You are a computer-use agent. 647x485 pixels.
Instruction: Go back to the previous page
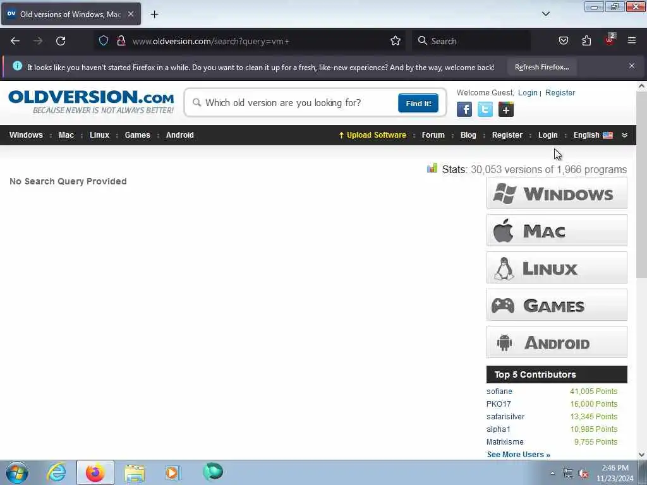tap(15, 41)
